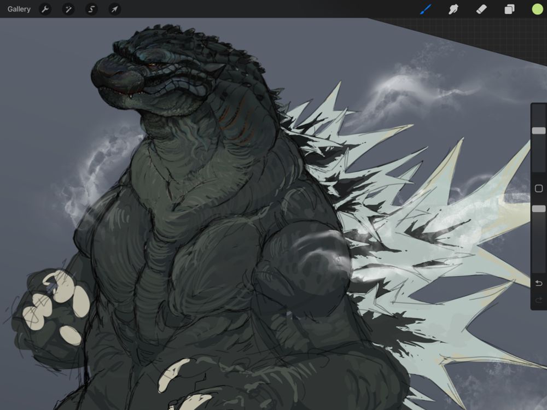Open the Layers panel
547x410 pixels.
click(509, 9)
